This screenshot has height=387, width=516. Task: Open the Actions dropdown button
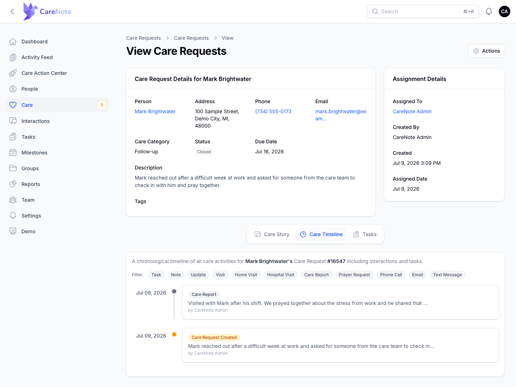[486, 51]
